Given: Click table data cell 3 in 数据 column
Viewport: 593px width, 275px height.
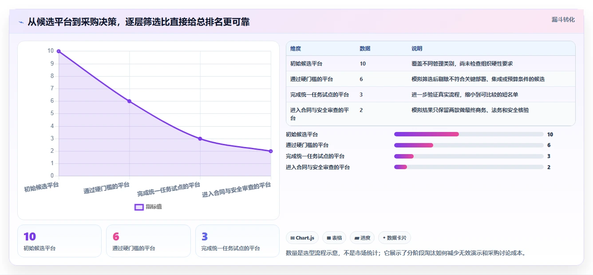Looking at the screenshot, I should (361, 95).
